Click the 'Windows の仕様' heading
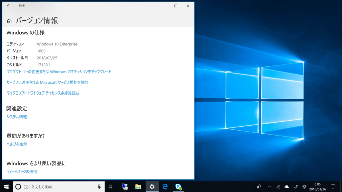 25,33
